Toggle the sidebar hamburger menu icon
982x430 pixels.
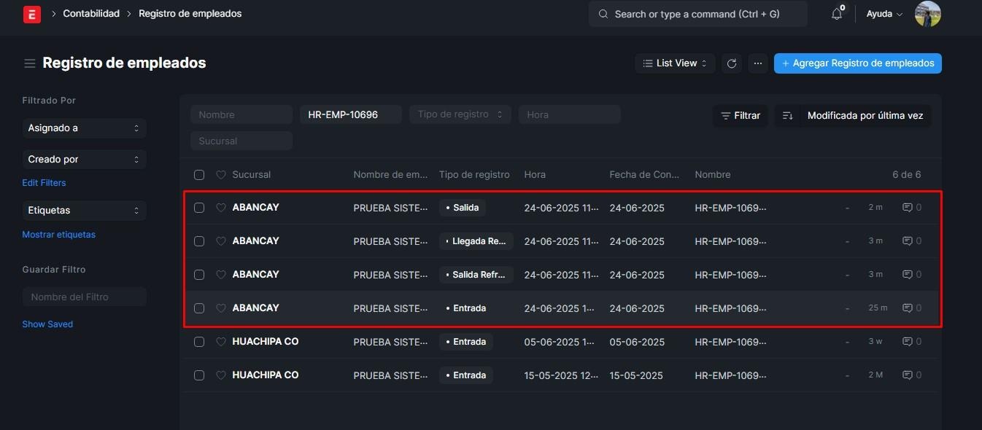click(30, 63)
